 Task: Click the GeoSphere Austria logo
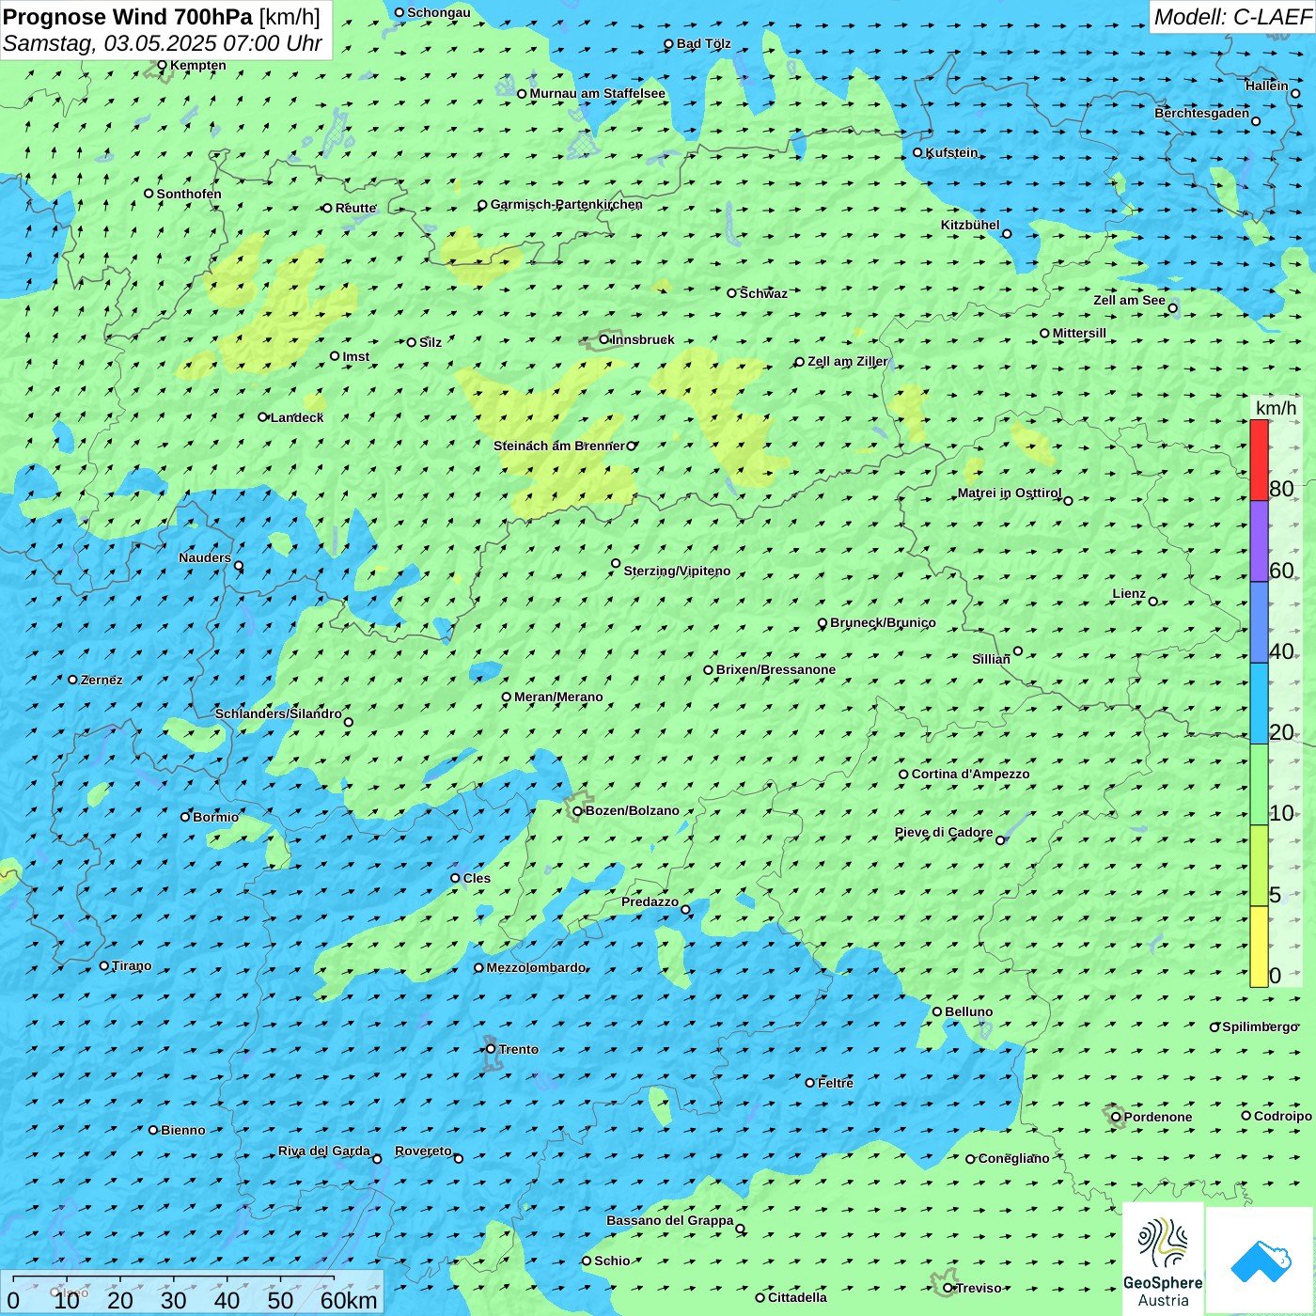[1163, 1258]
